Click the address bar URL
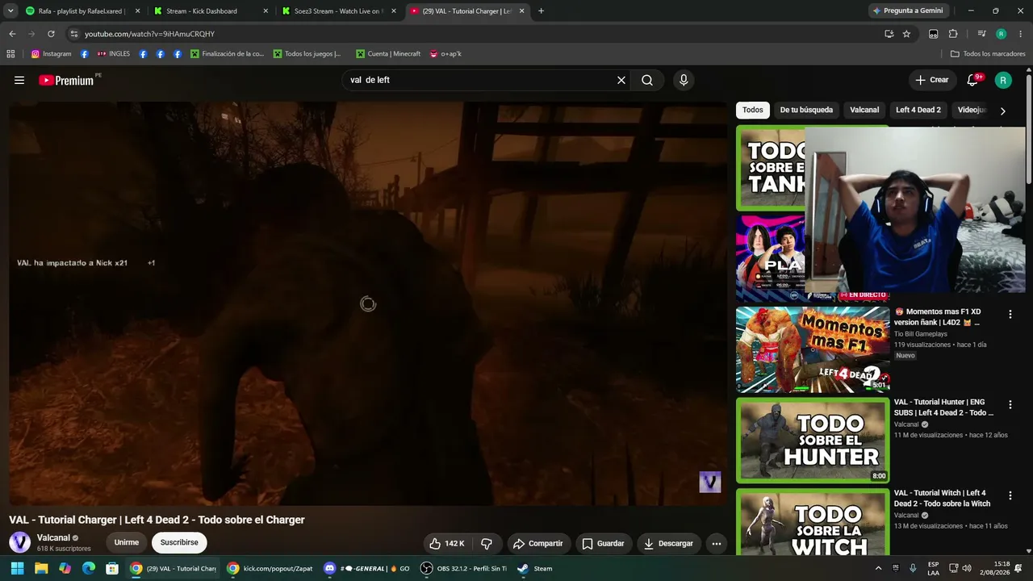 tap(149, 34)
